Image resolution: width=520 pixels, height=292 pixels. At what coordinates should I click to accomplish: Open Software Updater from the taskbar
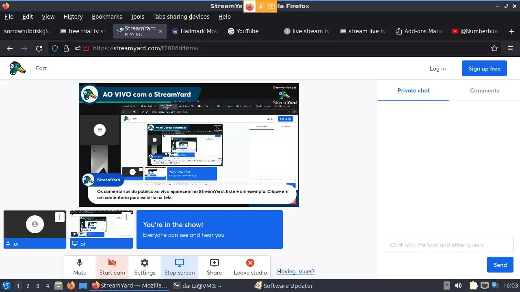pyautogui.click(x=284, y=286)
